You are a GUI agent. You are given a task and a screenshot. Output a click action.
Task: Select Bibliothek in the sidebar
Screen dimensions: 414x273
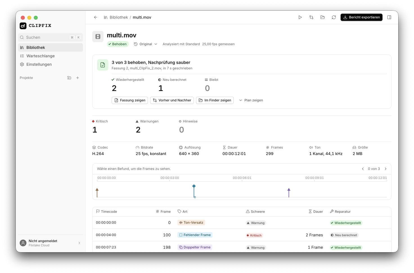tap(51, 47)
